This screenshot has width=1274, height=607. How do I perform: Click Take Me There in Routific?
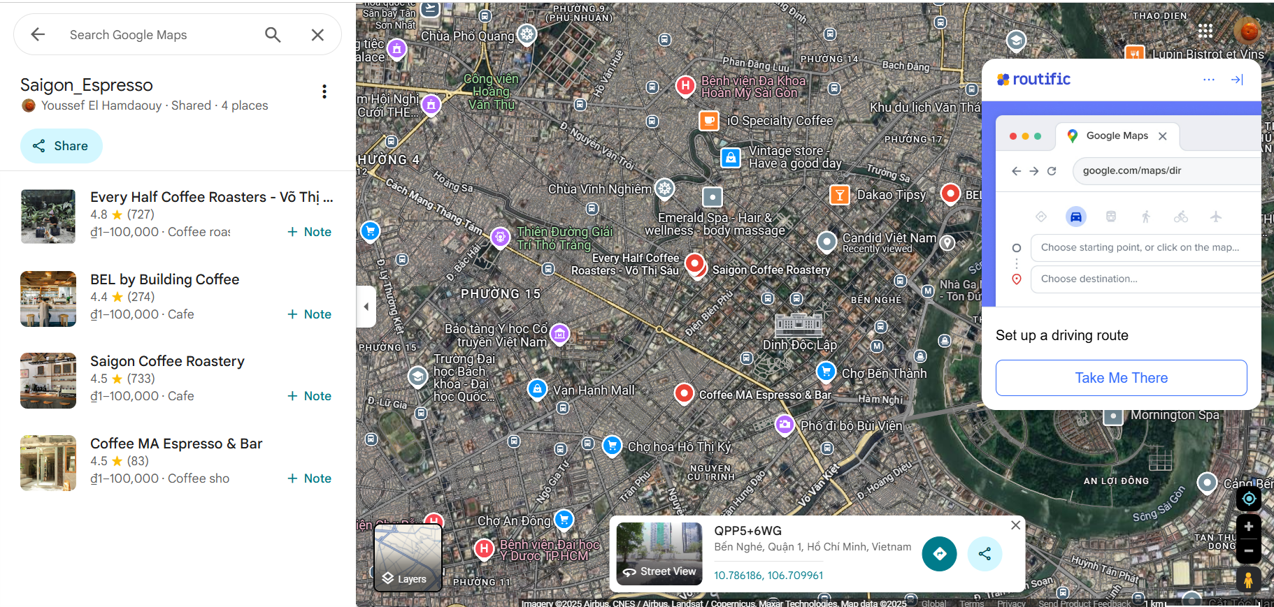(x=1121, y=378)
